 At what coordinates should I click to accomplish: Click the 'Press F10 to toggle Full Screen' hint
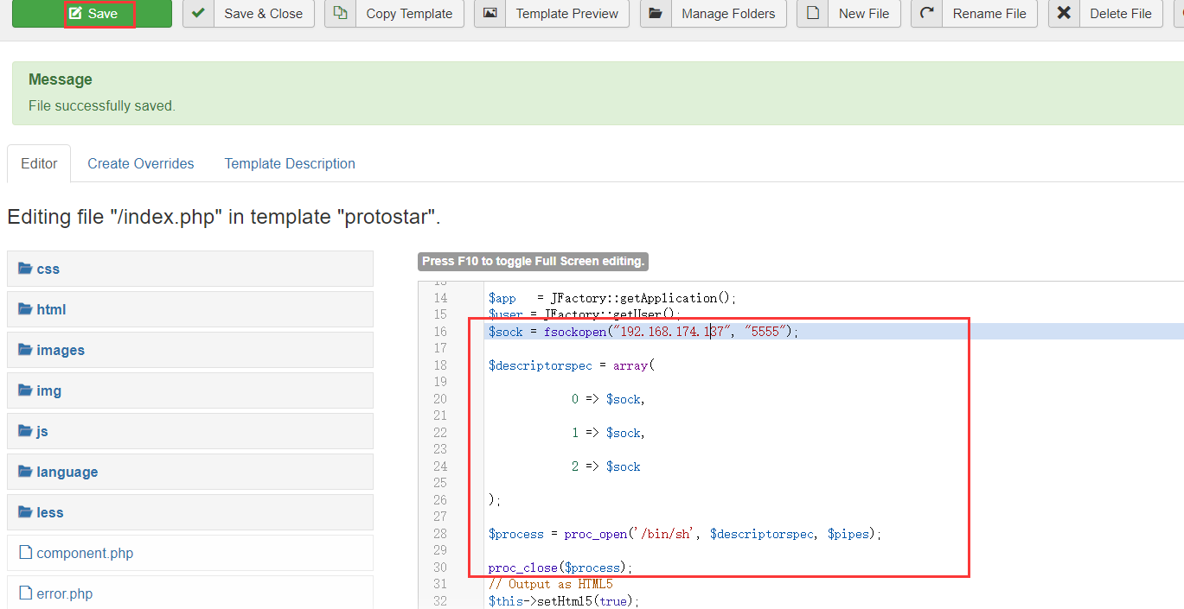click(x=533, y=261)
